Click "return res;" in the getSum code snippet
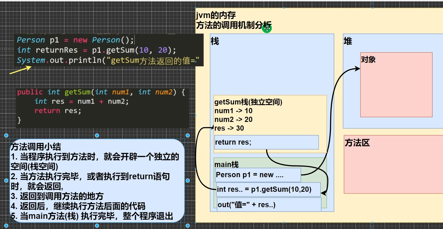Viewport: 443px width, 229px height. (x=58, y=111)
